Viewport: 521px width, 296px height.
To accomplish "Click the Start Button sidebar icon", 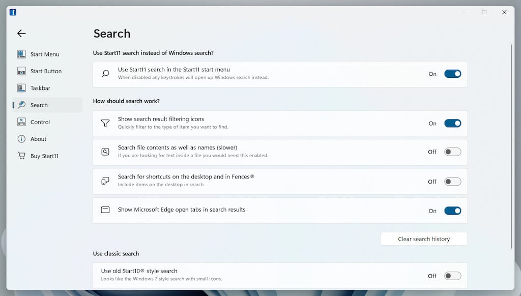I will point(21,71).
